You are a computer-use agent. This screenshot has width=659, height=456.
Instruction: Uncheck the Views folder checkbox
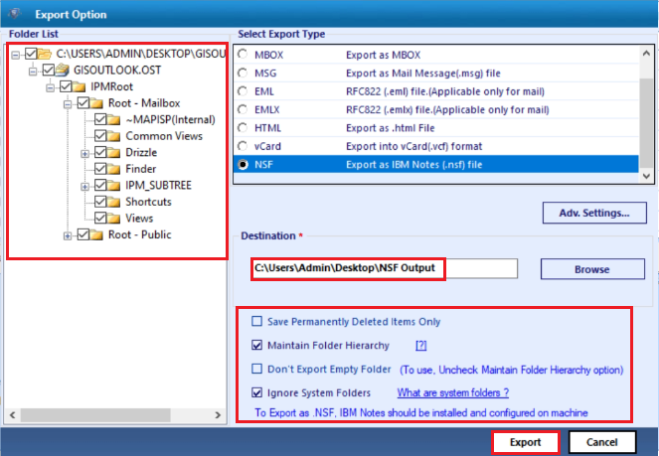pyautogui.click(x=100, y=218)
